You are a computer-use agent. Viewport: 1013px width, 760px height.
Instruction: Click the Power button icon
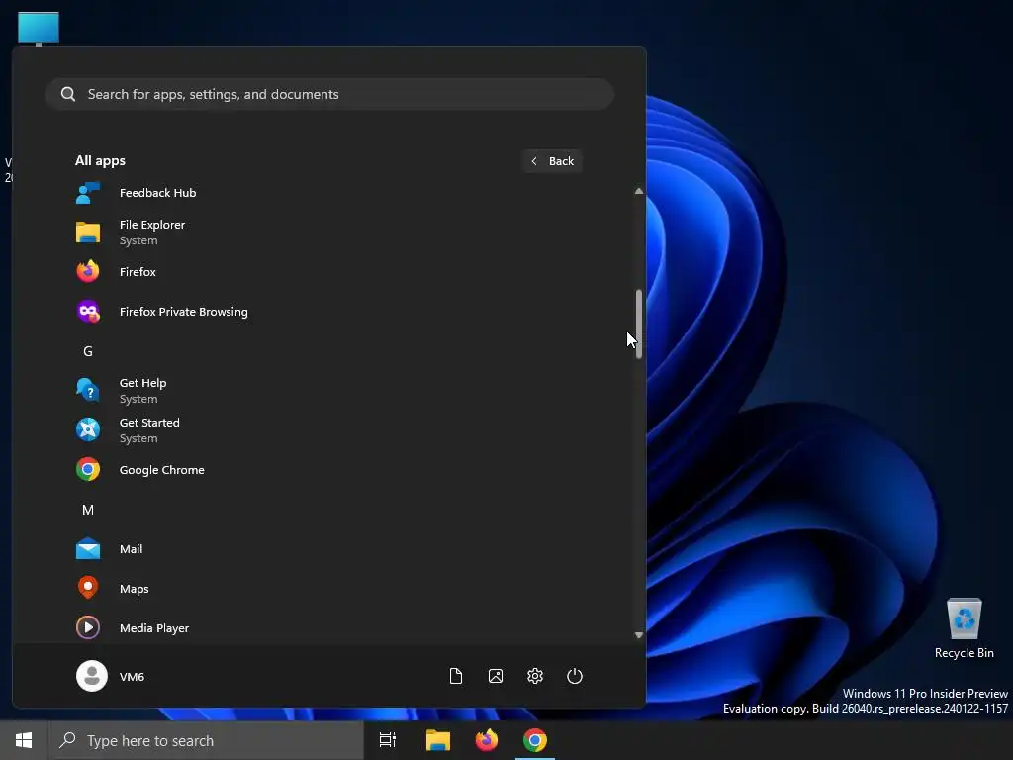point(575,676)
